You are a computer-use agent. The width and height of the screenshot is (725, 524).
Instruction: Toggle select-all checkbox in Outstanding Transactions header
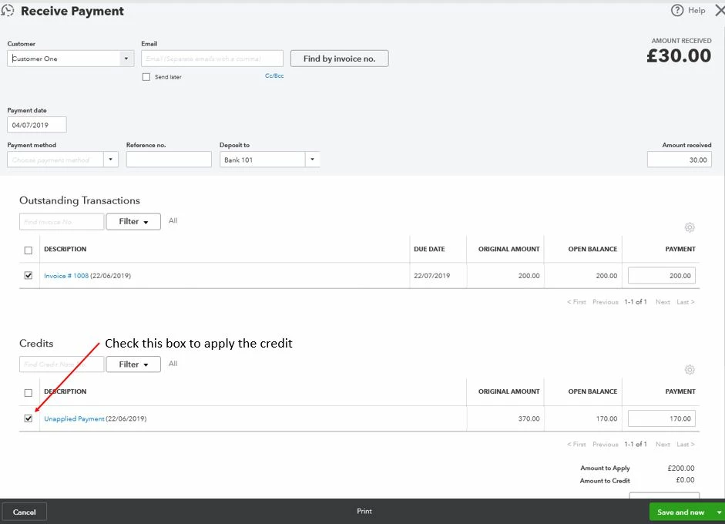pos(29,250)
